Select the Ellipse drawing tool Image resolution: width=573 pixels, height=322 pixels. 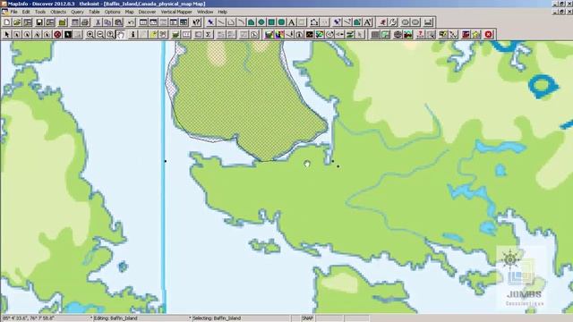[x=261, y=22]
